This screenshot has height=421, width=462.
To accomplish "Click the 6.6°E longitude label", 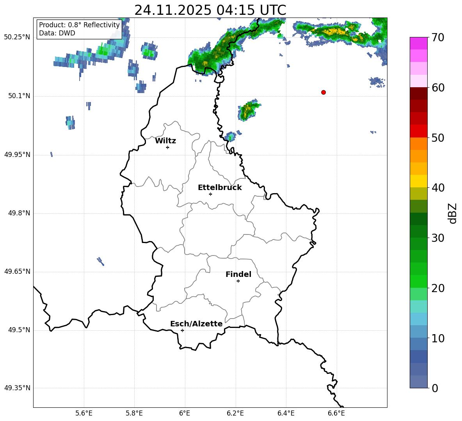I will click(x=336, y=413).
